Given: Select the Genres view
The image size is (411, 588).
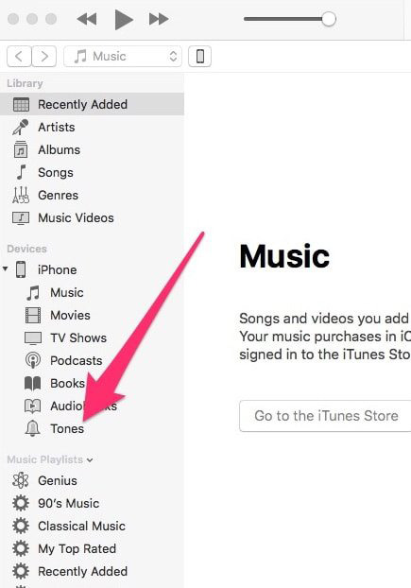Looking at the screenshot, I should tap(58, 195).
